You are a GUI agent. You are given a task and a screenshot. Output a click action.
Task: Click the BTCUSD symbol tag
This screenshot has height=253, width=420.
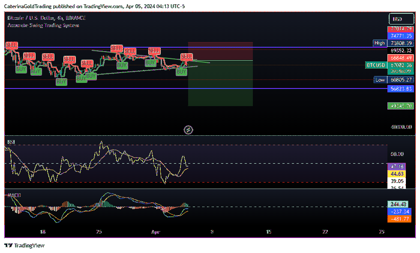pyautogui.click(x=376, y=65)
